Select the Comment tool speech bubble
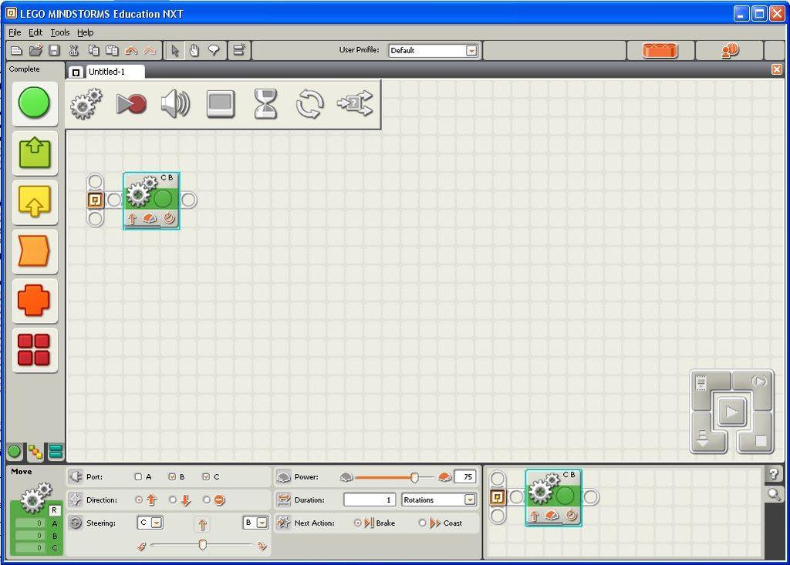Viewport: 790px width, 565px height. click(214, 50)
